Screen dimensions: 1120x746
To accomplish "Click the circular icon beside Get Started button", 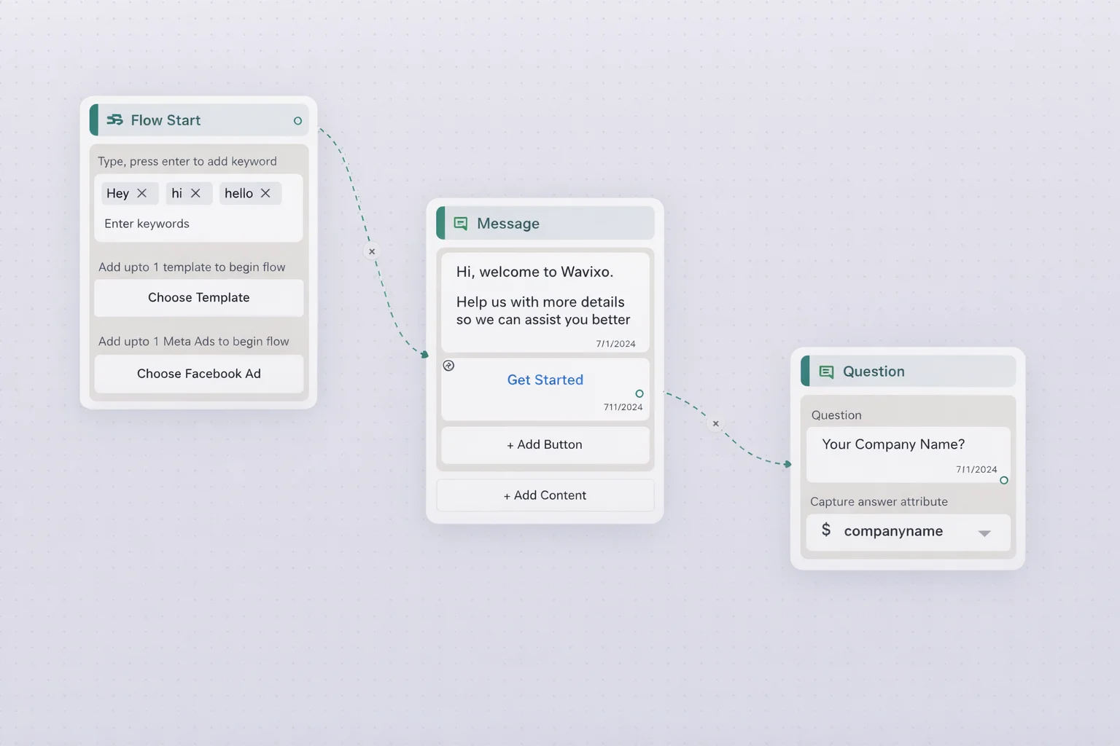I will coord(448,366).
